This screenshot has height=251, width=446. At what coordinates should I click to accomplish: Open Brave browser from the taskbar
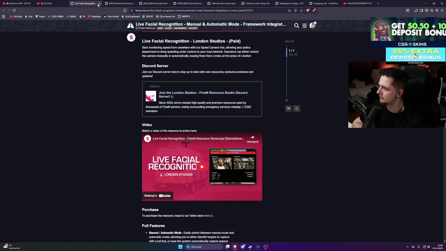point(235,247)
